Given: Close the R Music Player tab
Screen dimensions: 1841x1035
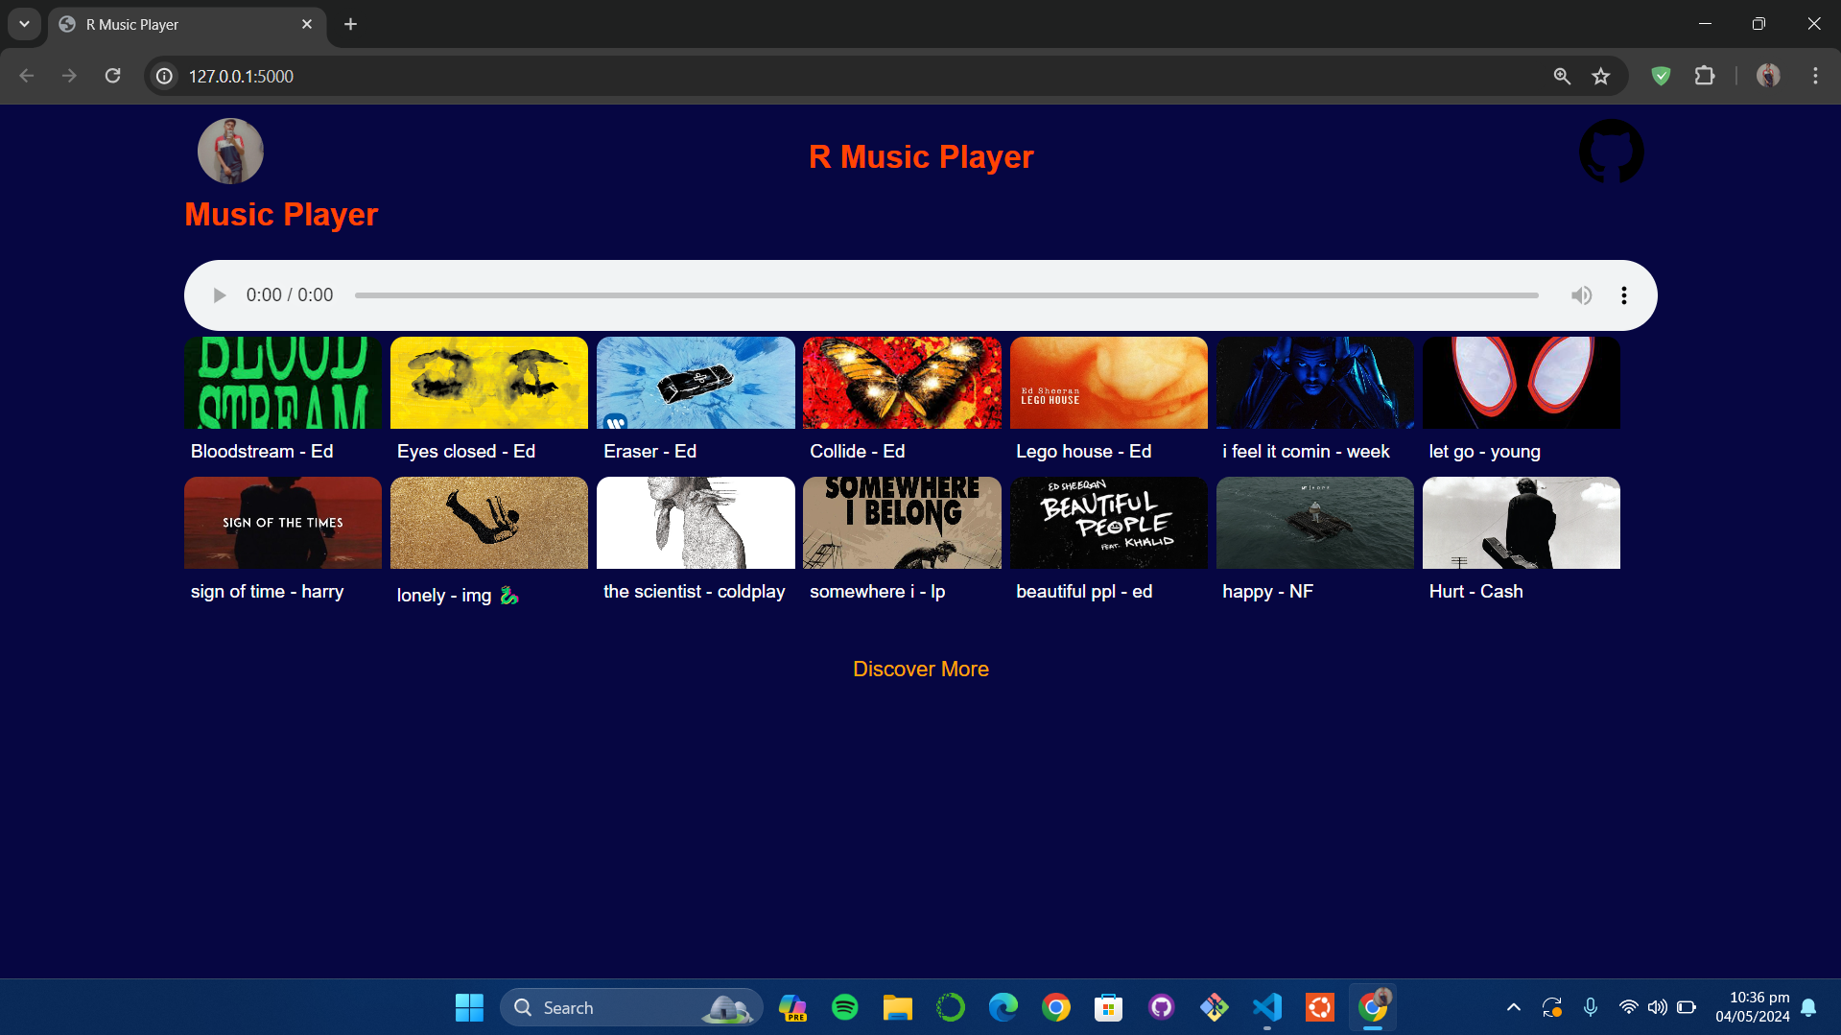Looking at the screenshot, I should (307, 24).
